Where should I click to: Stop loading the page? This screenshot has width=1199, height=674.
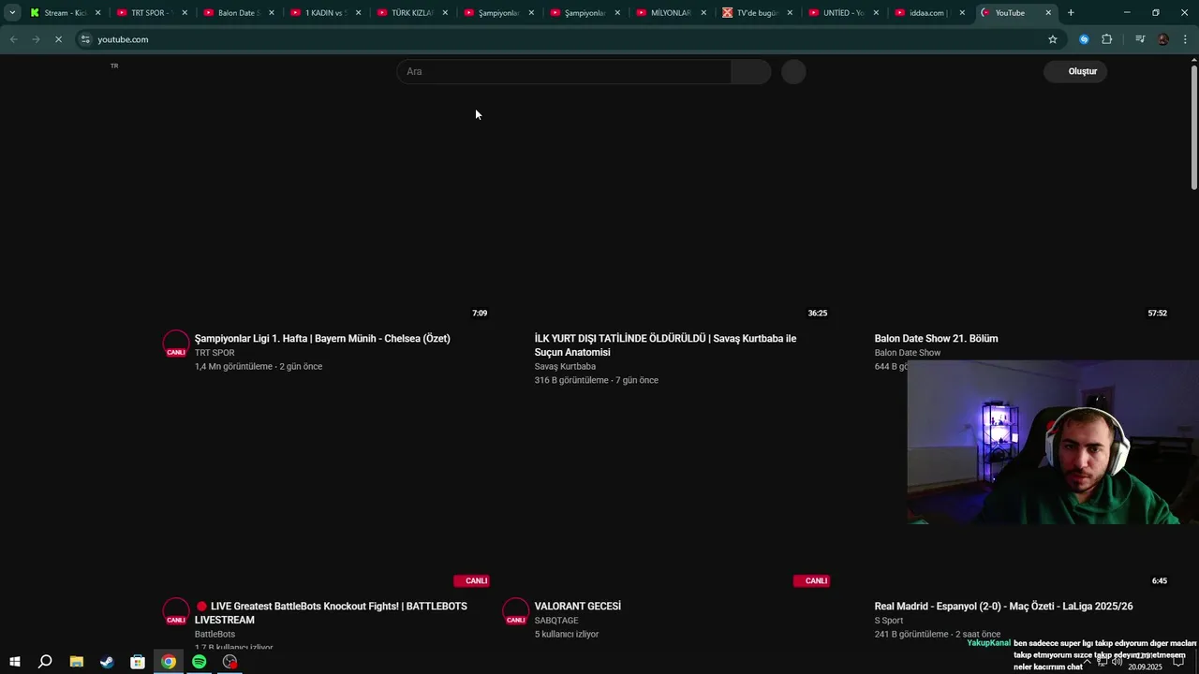(58, 39)
